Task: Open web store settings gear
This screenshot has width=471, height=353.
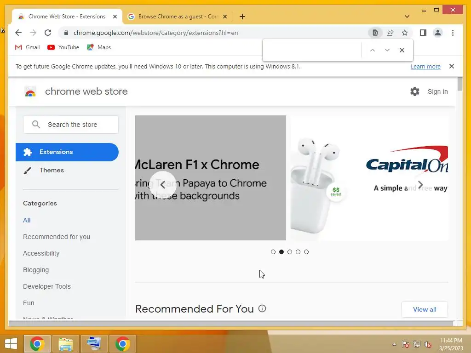Action: click(415, 91)
